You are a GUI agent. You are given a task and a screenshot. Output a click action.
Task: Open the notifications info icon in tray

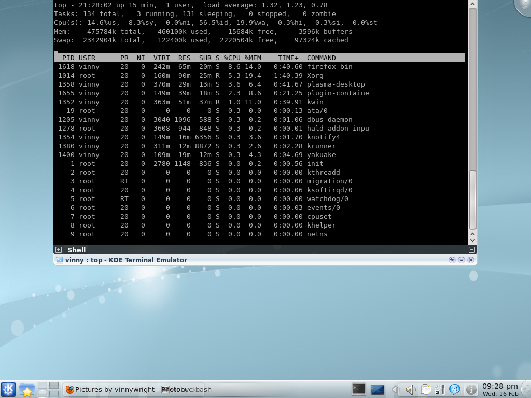pyautogui.click(x=471, y=390)
